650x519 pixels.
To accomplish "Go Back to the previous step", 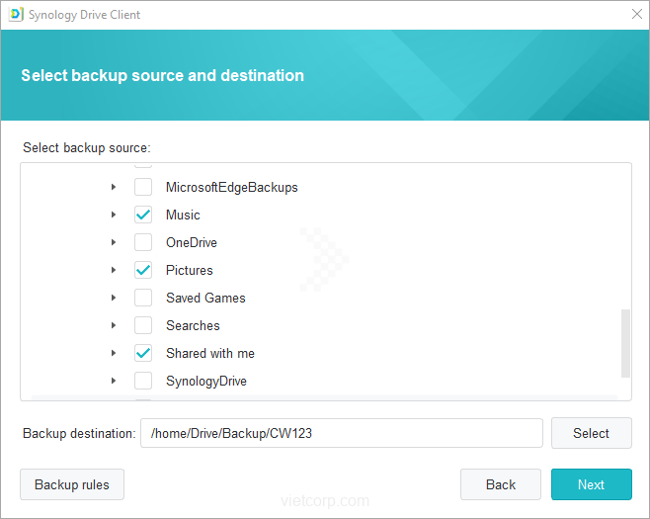I will pyautogui.click(x=500, y=484).
